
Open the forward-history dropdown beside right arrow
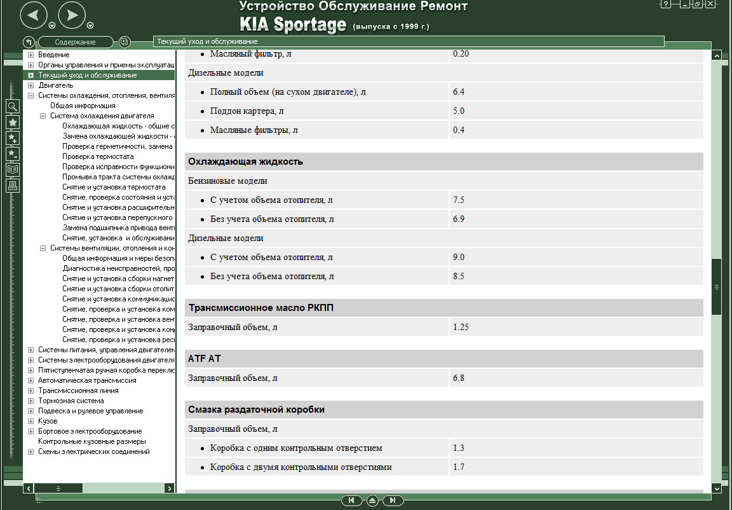click(x=90, y=25)
